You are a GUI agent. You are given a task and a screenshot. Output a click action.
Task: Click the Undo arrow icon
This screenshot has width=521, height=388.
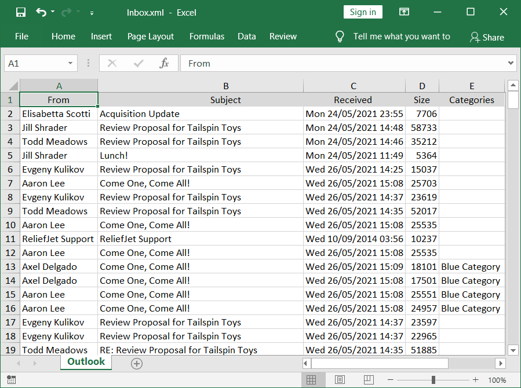(x=41, y=13)
